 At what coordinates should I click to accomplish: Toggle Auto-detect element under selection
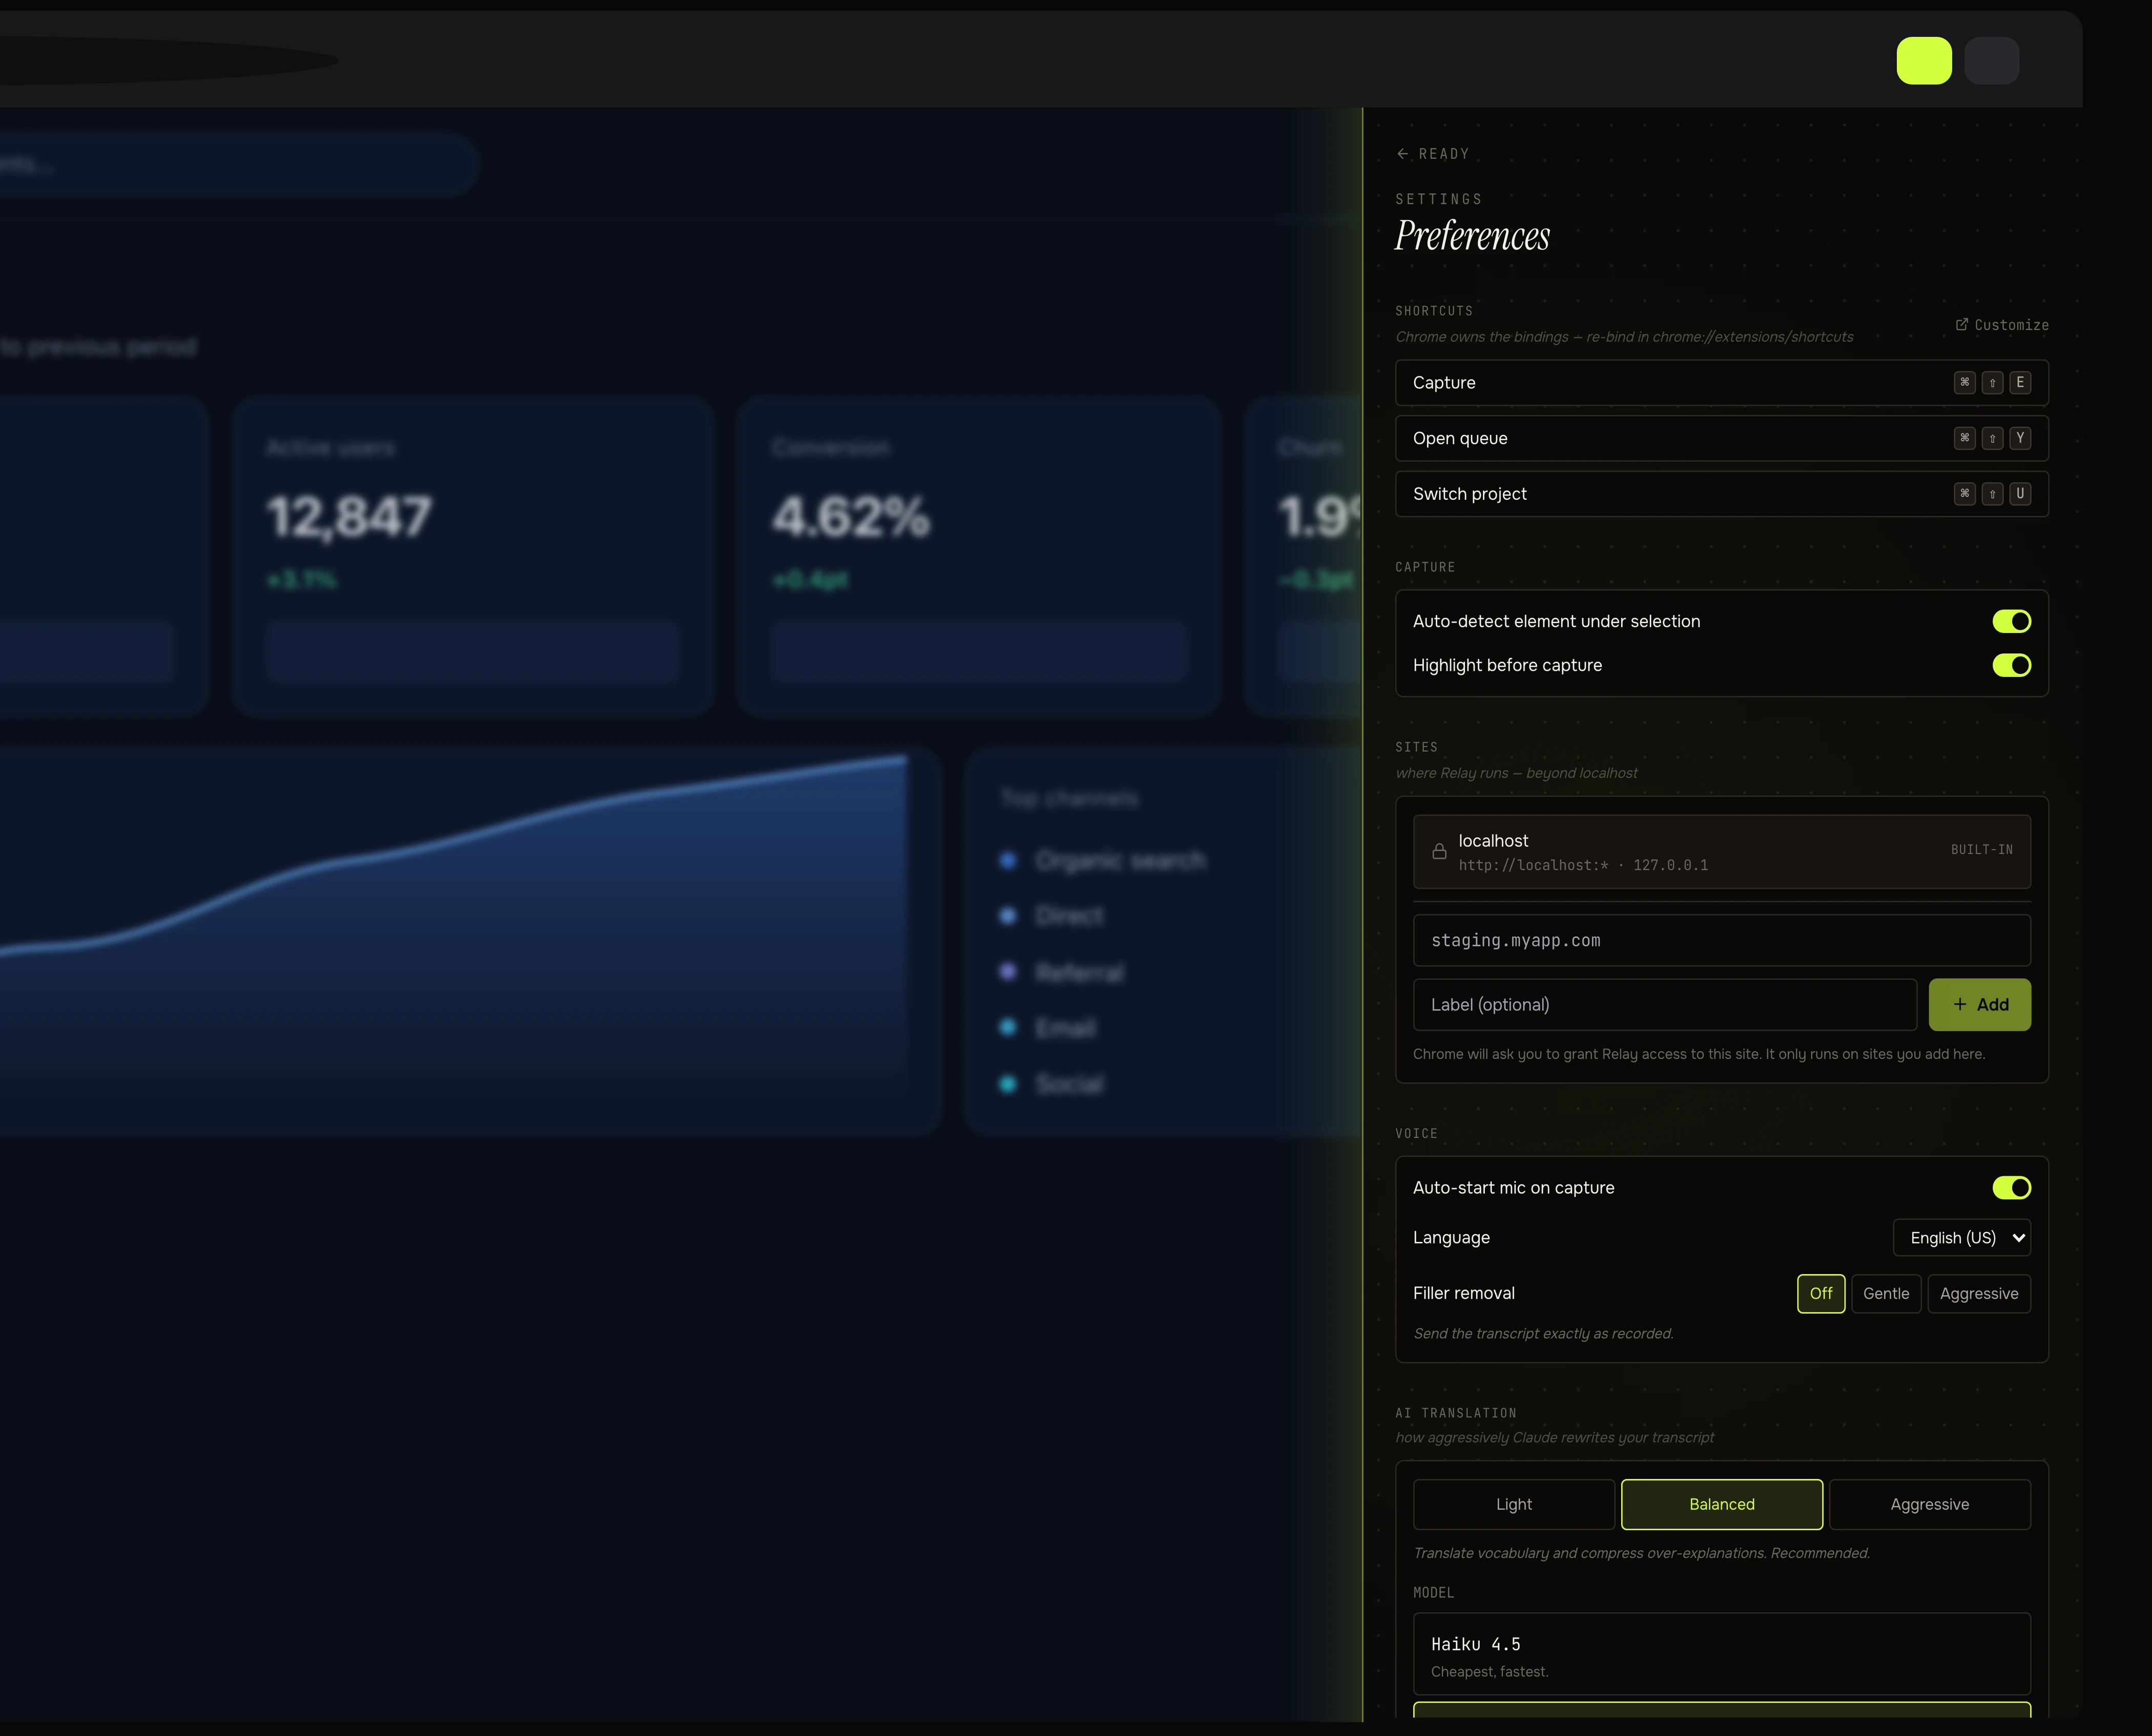2011,621
